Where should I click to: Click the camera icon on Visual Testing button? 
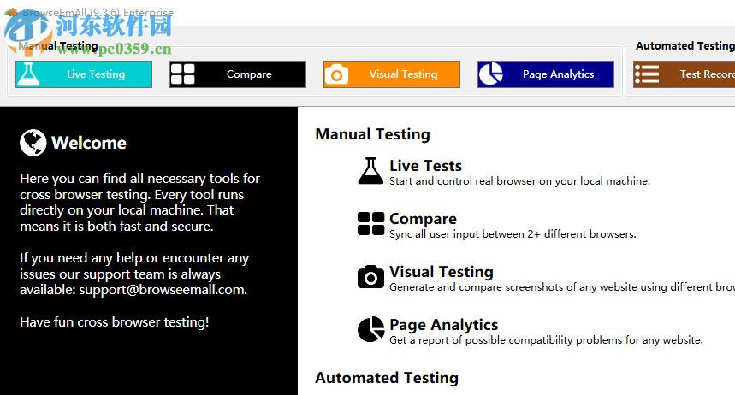tap(336, 74)
